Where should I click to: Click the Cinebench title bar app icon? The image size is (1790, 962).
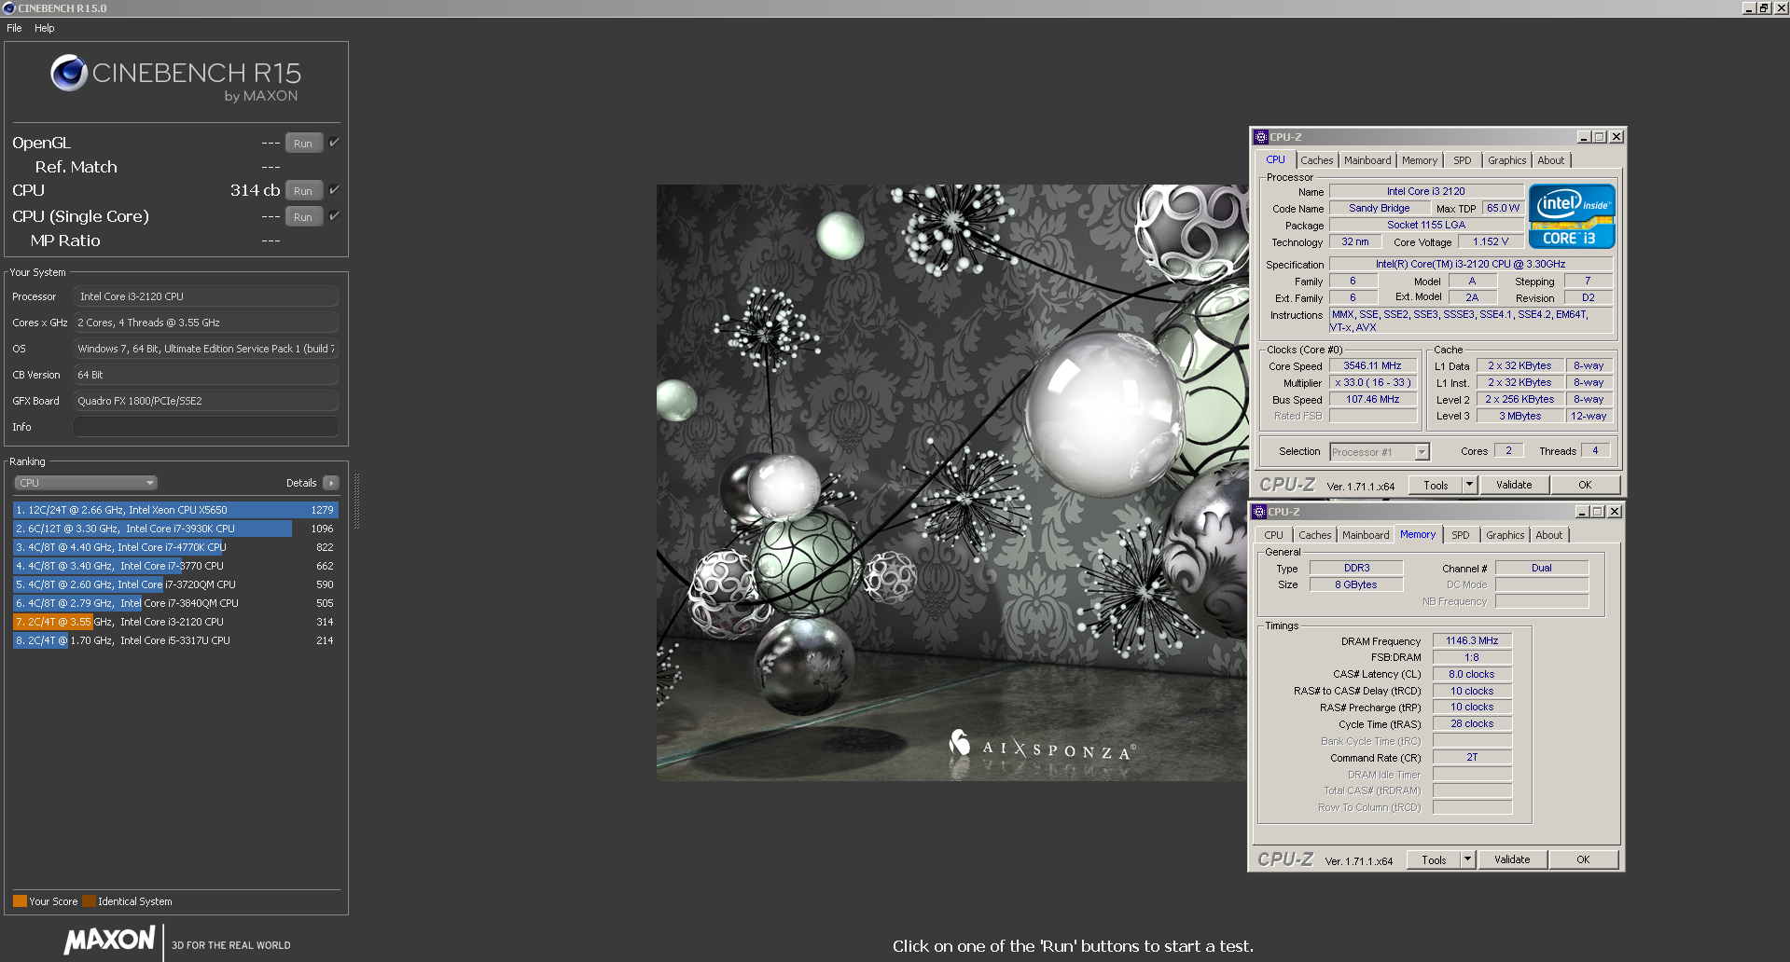(9, 8)
